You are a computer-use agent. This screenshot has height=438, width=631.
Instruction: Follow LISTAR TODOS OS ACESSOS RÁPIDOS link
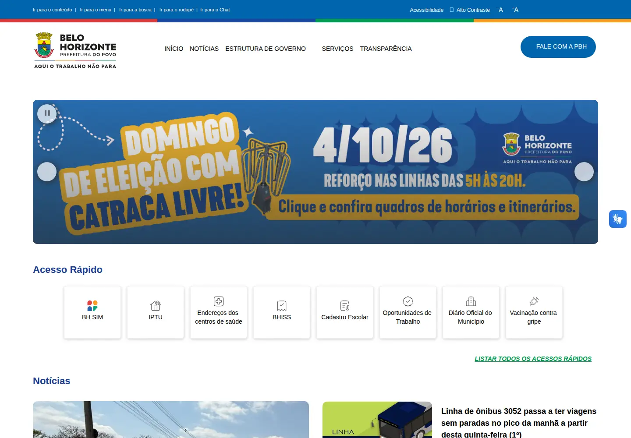click(533, 359)
